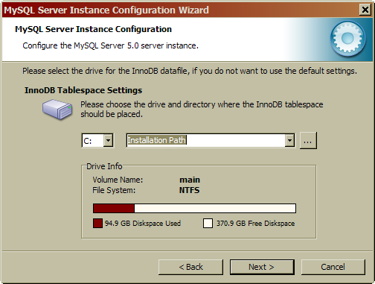Open the folder browse '...' button

(308, 141)
